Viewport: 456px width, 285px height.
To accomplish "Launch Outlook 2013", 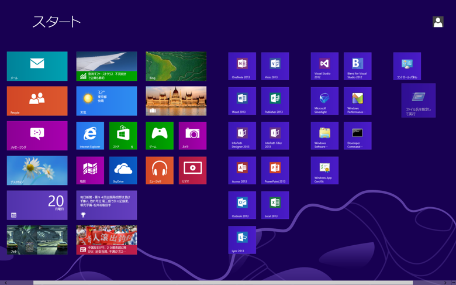I will (242, 205).
